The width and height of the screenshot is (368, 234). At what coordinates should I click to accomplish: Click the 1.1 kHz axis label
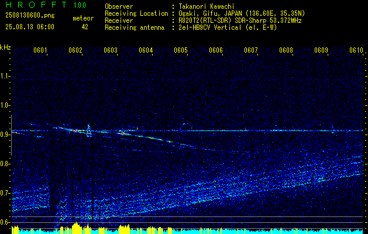click(x=5, y=76)
